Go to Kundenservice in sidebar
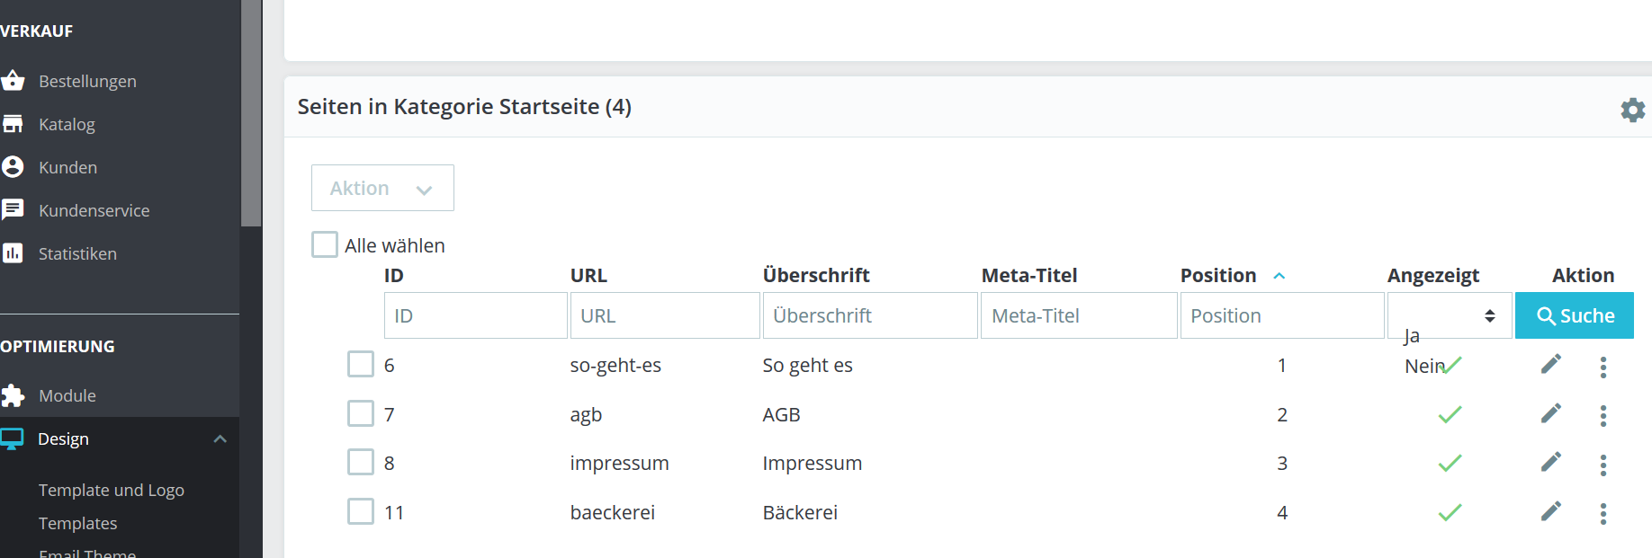This screenshot has width=1652, height=558. coord(94,210)
